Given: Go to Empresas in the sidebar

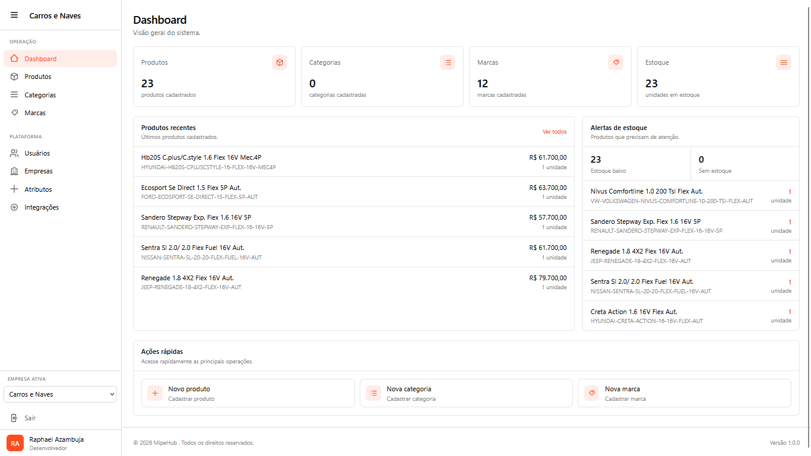Looking at the screenshot, I should pos(60,171).
